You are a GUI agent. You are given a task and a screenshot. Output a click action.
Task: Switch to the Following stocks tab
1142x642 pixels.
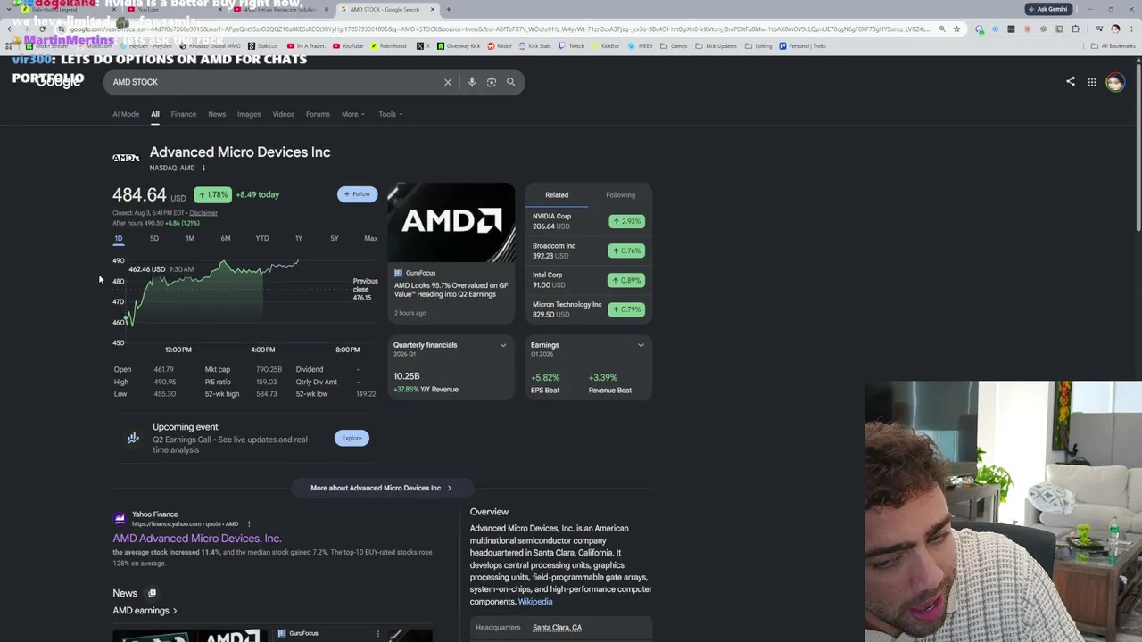(621, 195)
